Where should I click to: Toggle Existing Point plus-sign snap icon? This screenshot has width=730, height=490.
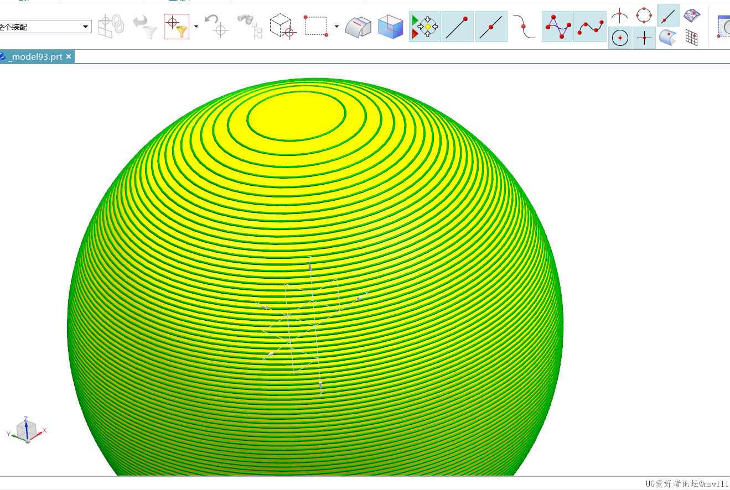click(x=644, y=38)
